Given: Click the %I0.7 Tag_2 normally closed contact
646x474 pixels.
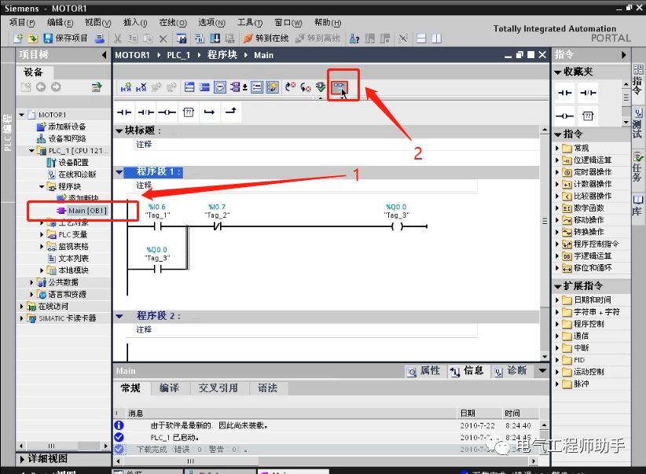Looking at the screenshot, I should pos(217,226).
